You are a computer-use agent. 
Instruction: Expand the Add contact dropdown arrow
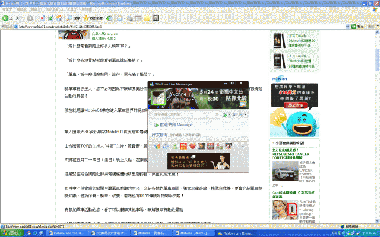(229, 114)
